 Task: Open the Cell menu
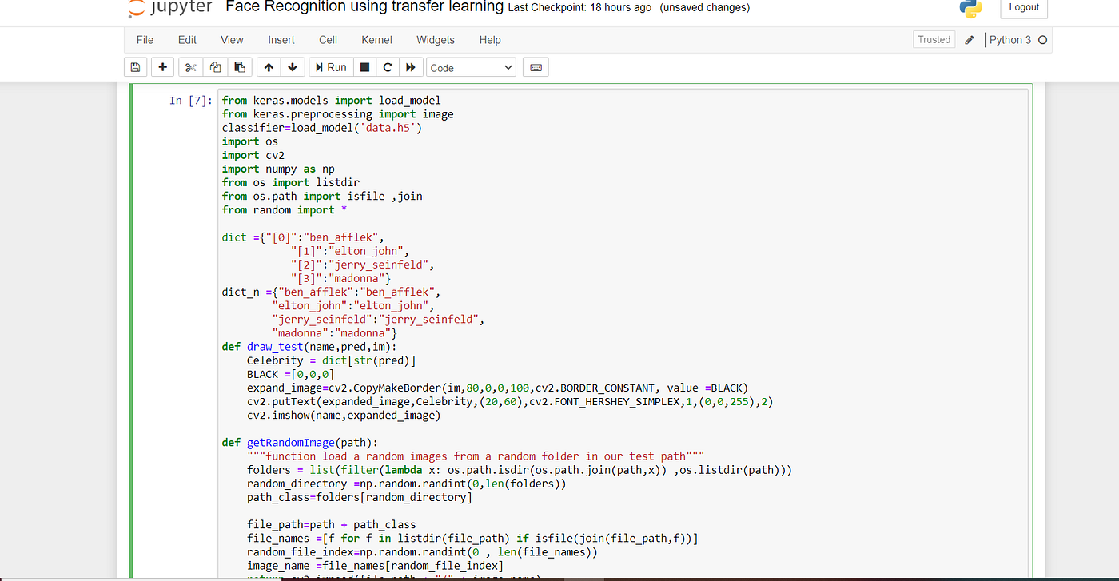(328, 40)
